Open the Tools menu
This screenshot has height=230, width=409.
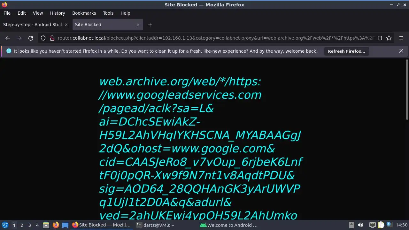tap(108, 13)
